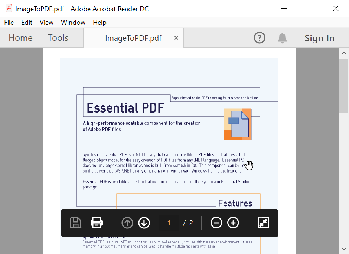Check notifications via the bell icon
Screen dimensions: 349x254
point(282,37)
